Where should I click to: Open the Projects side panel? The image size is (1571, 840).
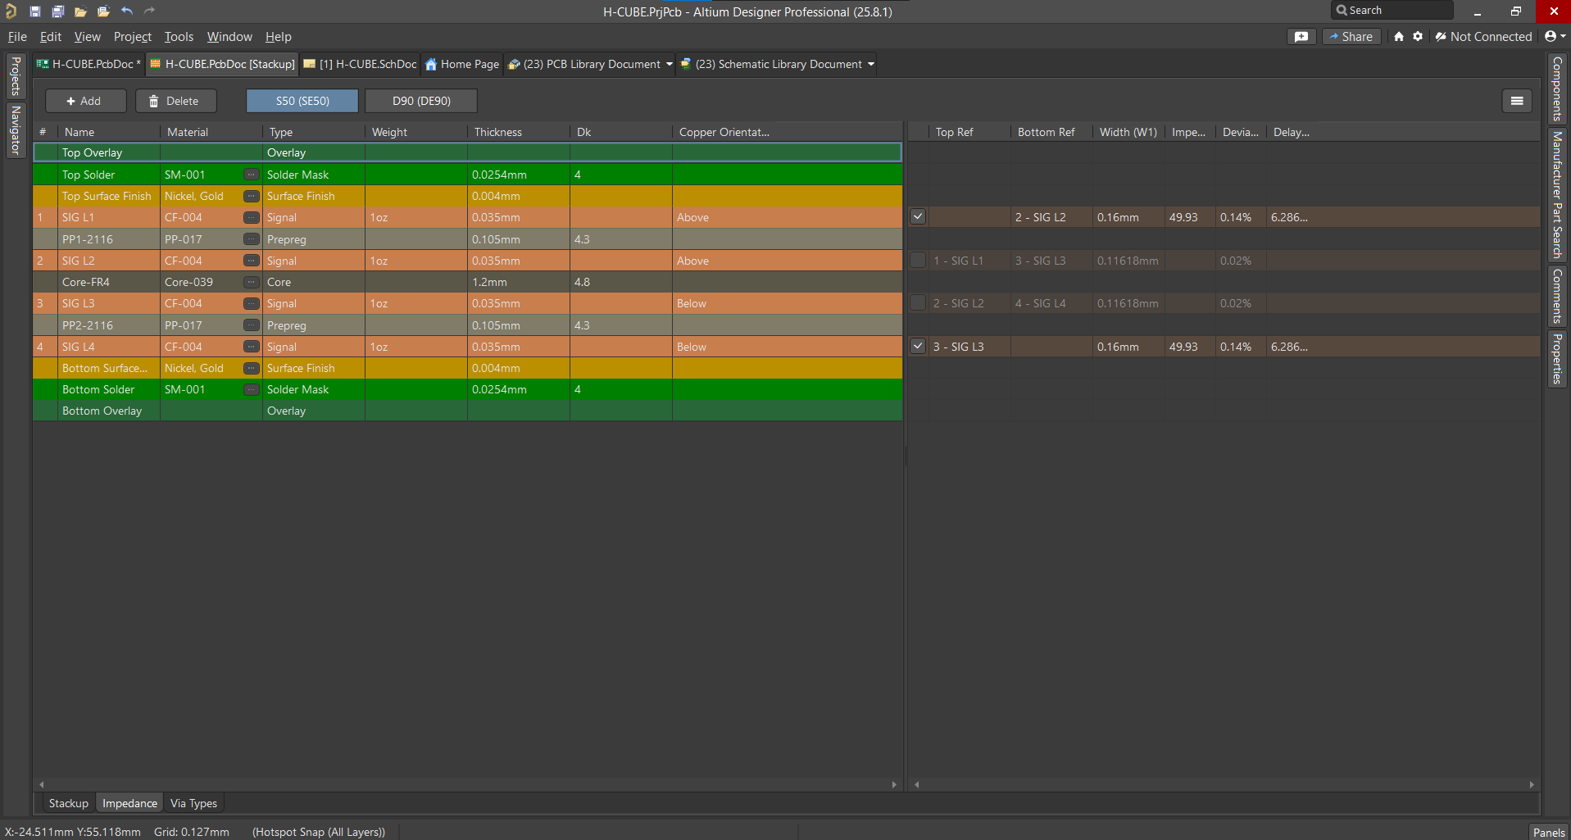point(15,76)
